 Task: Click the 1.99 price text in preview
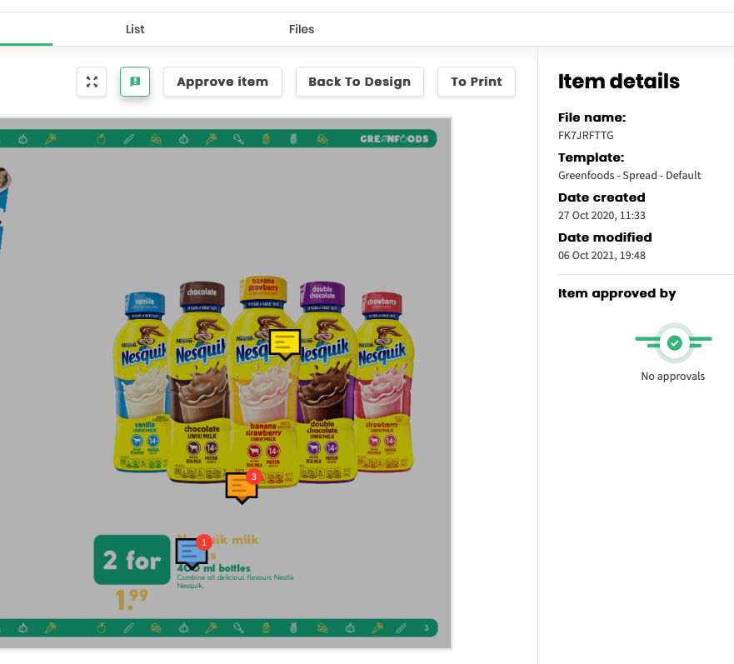coord(132,599)
